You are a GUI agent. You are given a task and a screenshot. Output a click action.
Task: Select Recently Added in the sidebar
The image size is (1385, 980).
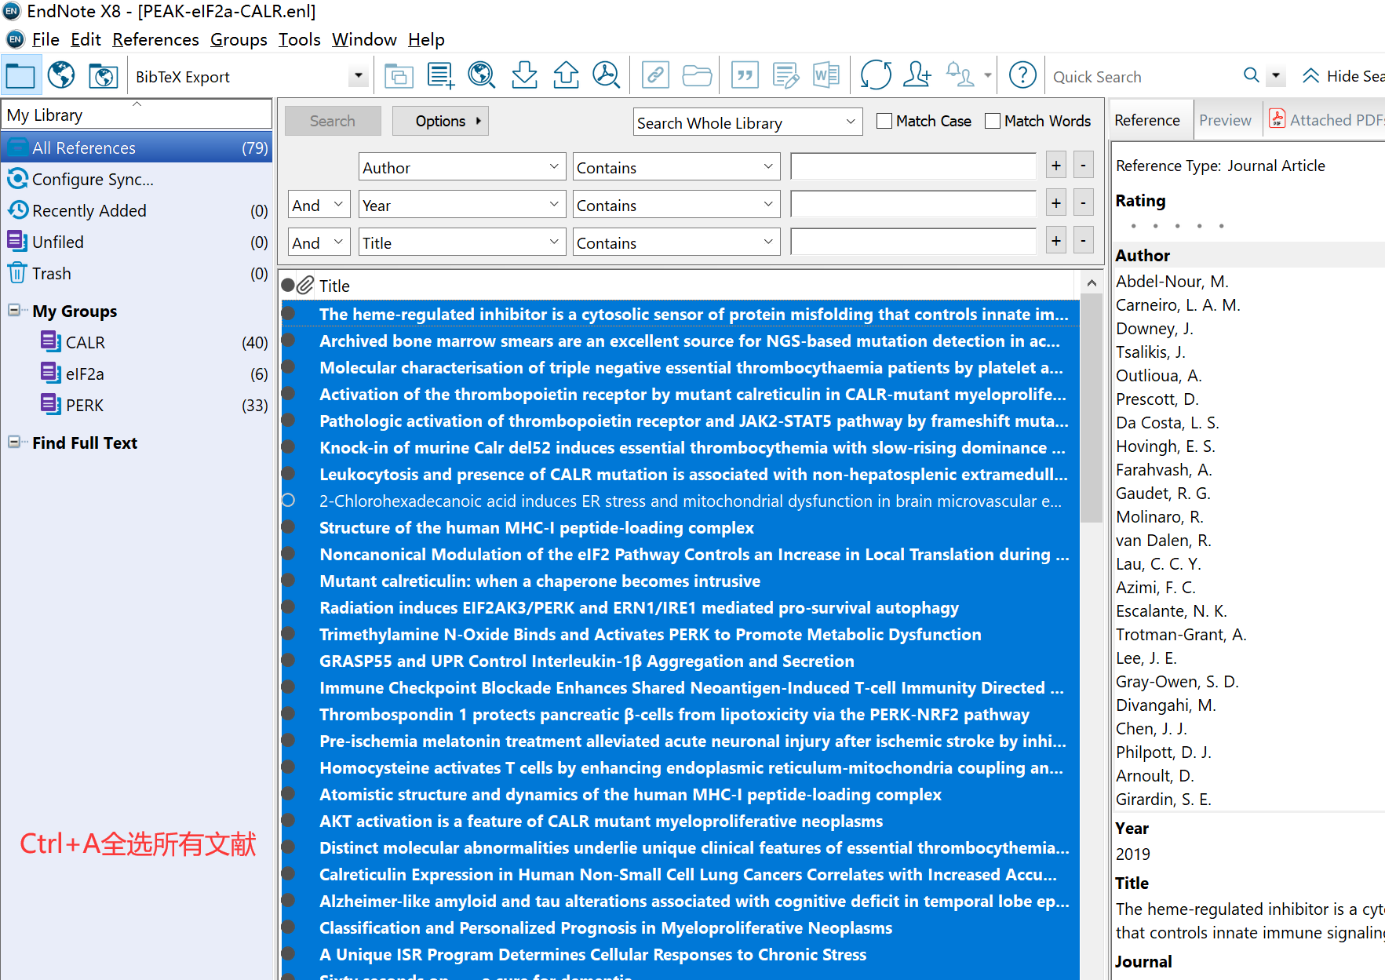pyautogui.click(x=89, y=210)
